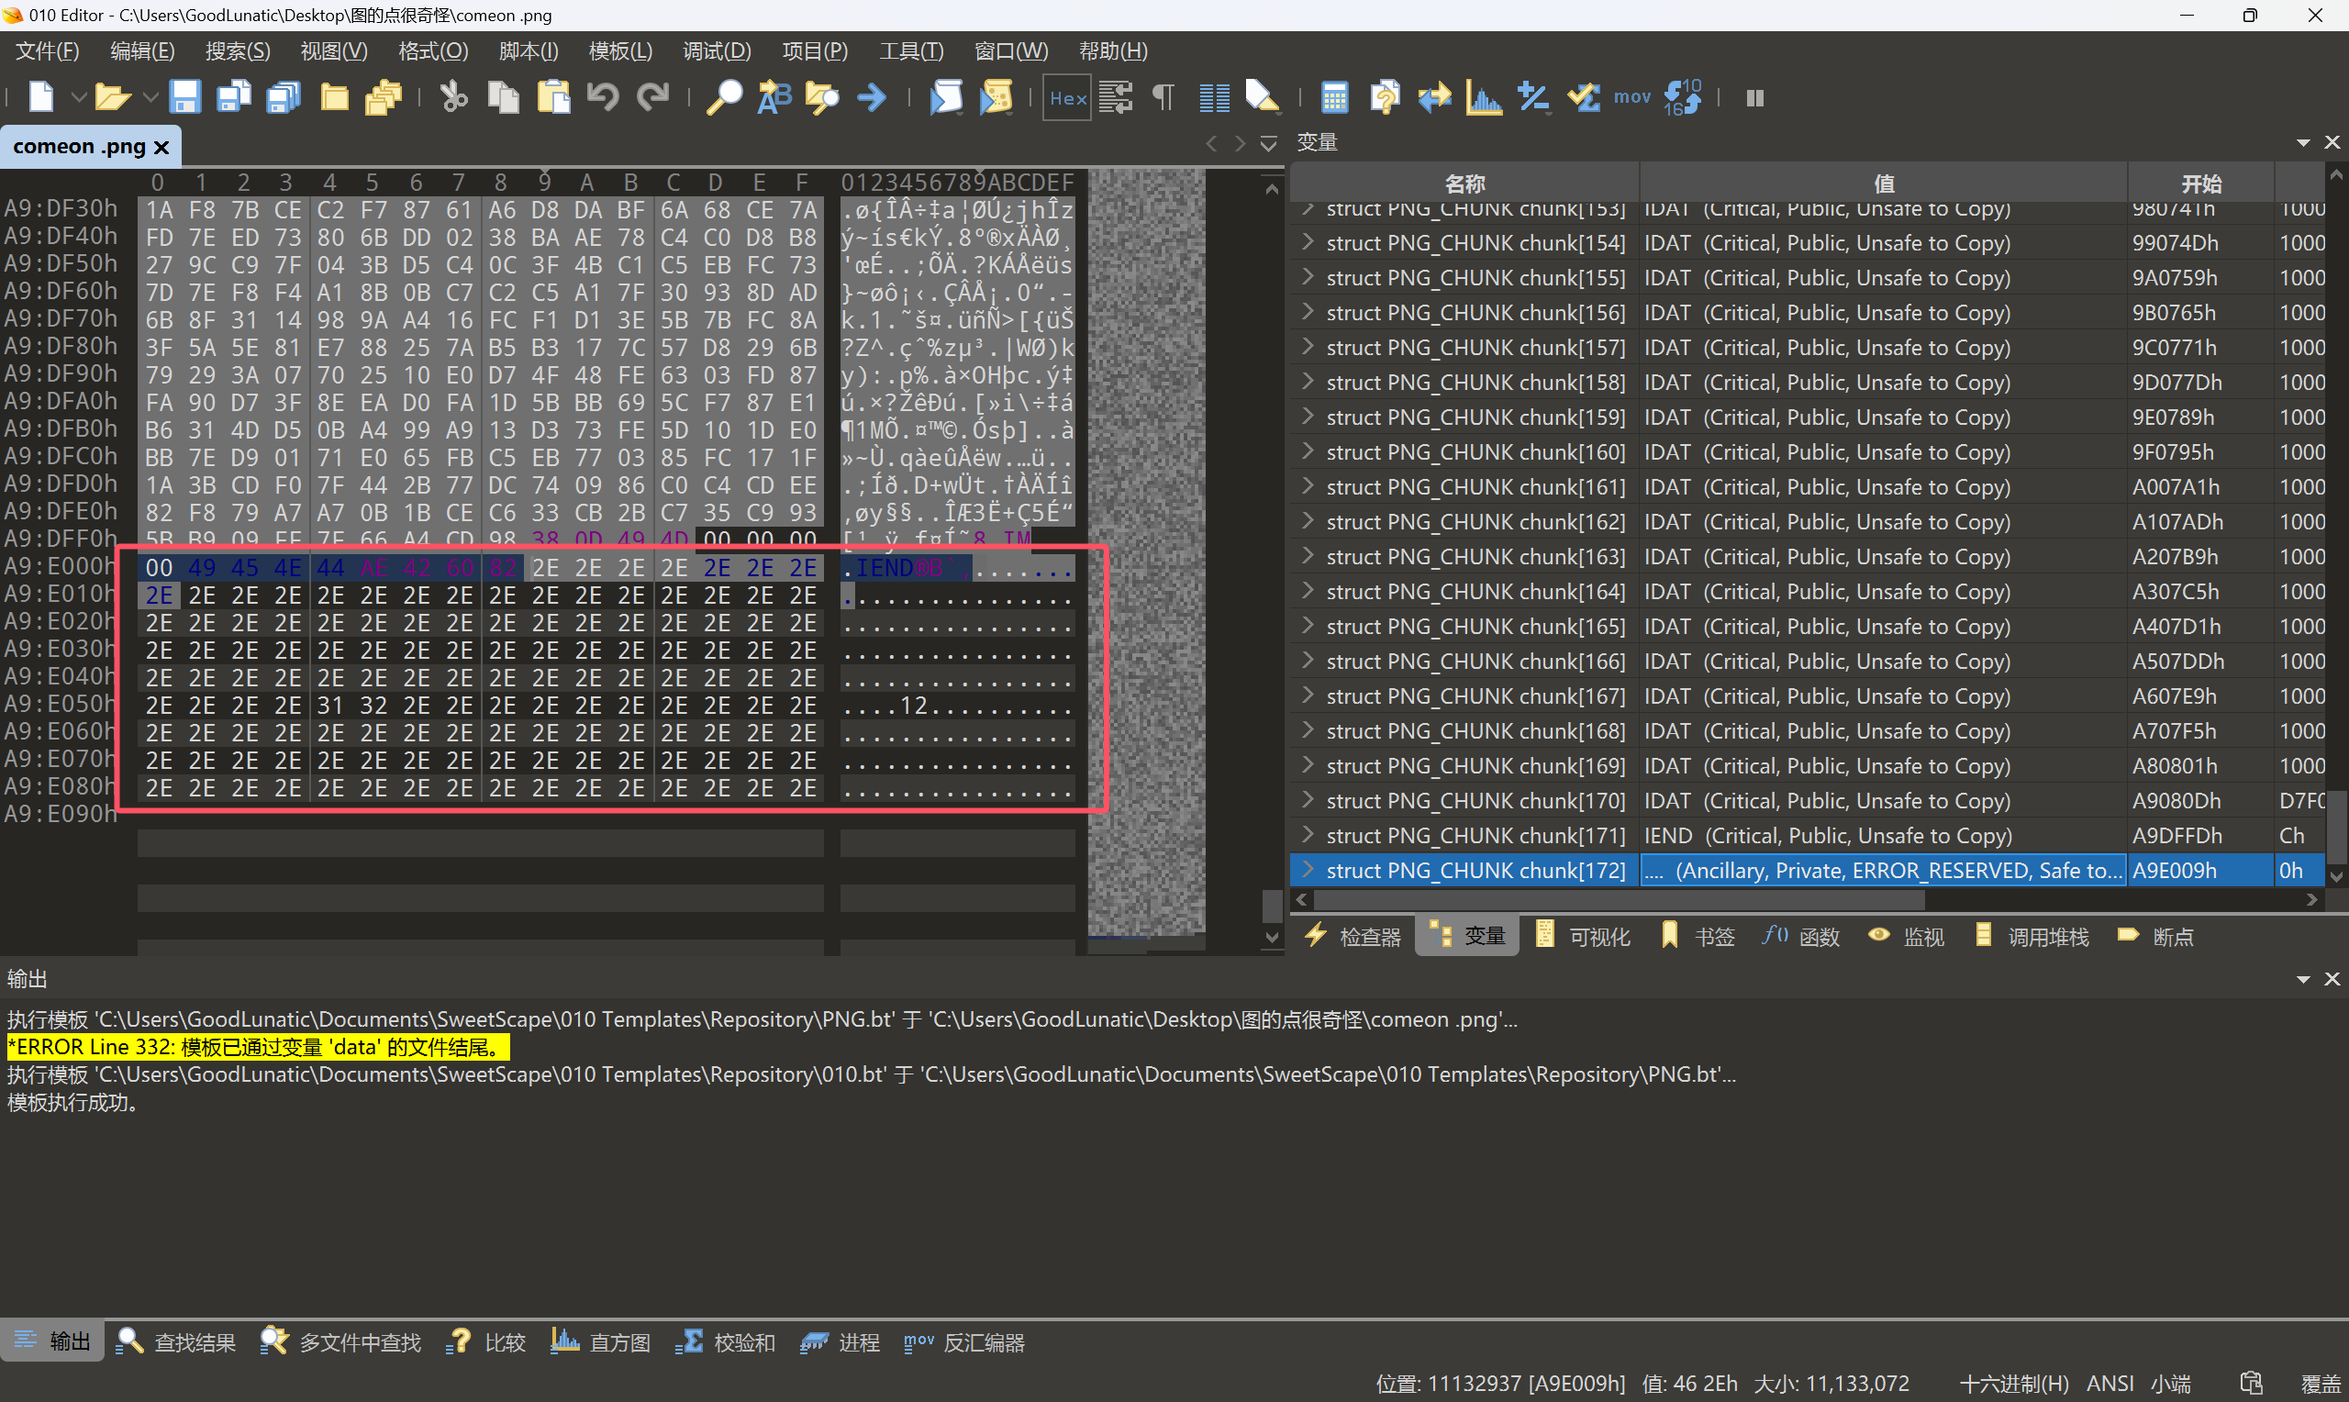Click the Save icon in toolbar
The image size is (2349, 1402).
pyautogui.click(x=184, y=97)
